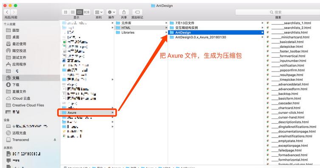Expand the 交互稿结构实例 folder arrow
The image size is (320, 168).
pos(262,28)
